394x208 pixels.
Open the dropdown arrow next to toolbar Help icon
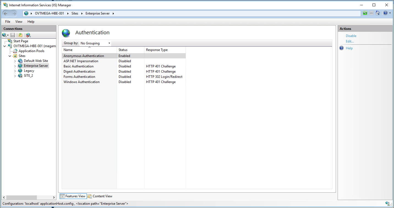pyautogui.click(x=390, y=13)
